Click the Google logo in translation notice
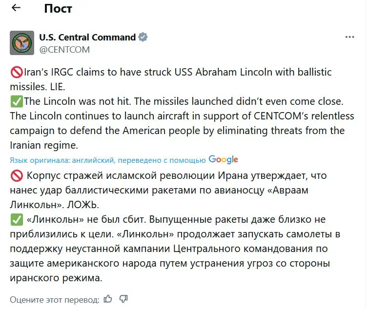Viewport: 368px width, 309px height. pyautogui.click(x=223, y=159)
